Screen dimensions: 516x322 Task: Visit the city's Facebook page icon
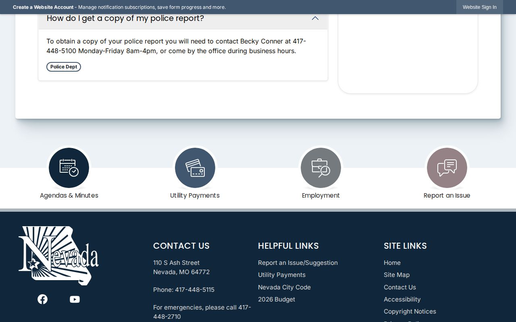pyautogui.click(x=42, y=299)
